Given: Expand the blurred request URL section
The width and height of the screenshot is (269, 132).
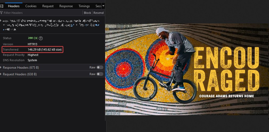Looking at the screenshot, I should (x=1, y=21).
